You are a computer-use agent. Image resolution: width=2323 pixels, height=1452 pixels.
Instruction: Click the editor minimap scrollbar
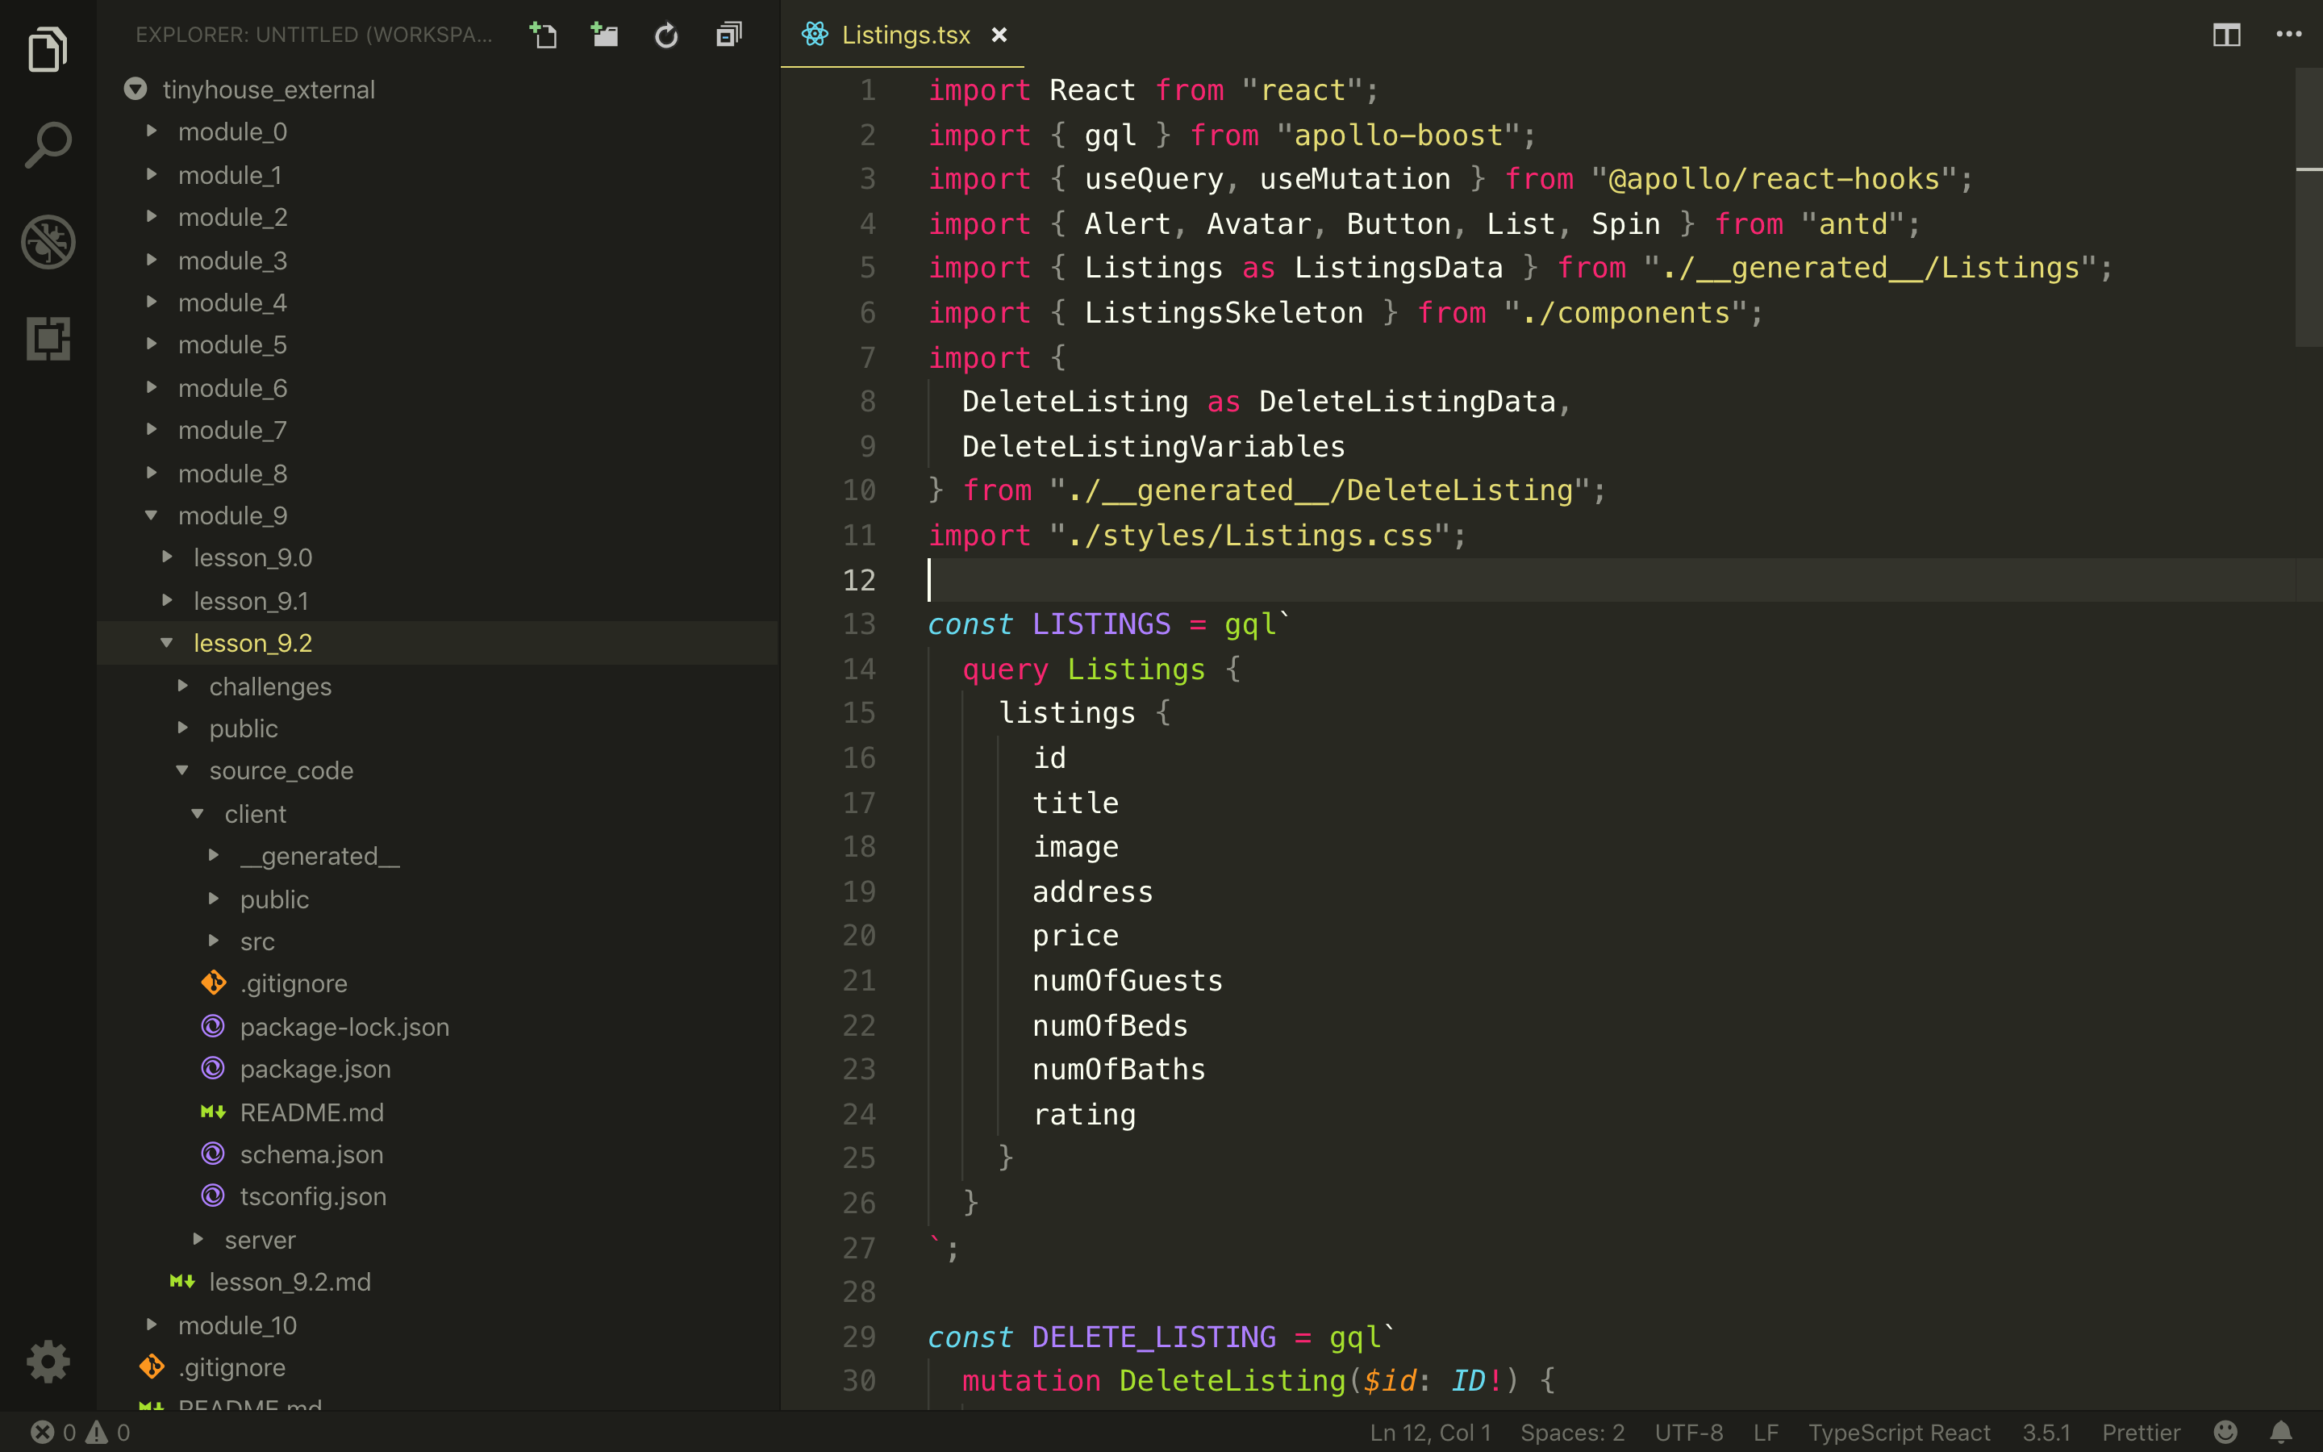tap(2308, 207)
